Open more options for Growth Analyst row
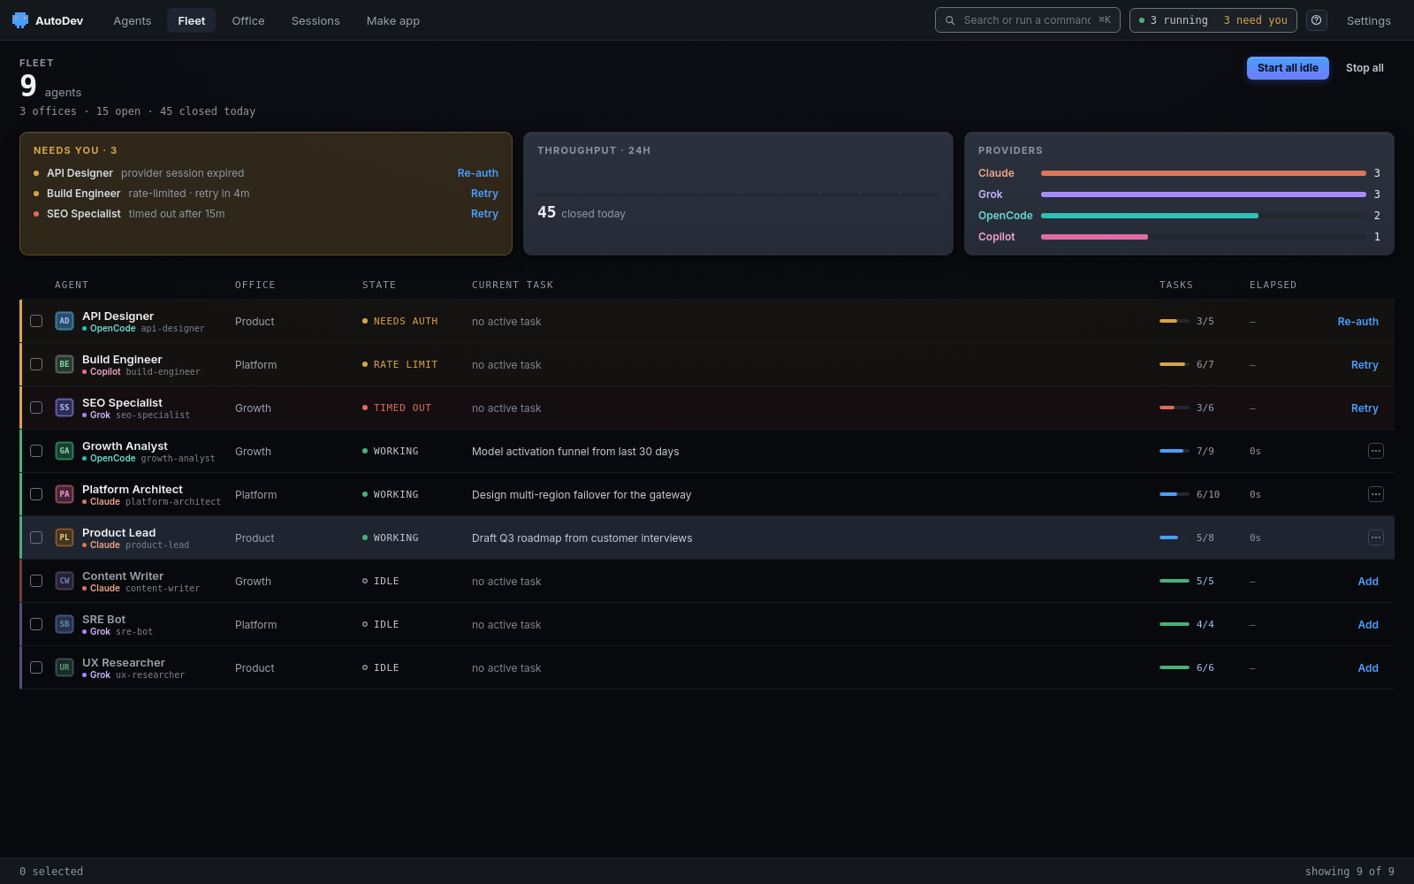This screenshot has width=1414, height=884. 1376,451
